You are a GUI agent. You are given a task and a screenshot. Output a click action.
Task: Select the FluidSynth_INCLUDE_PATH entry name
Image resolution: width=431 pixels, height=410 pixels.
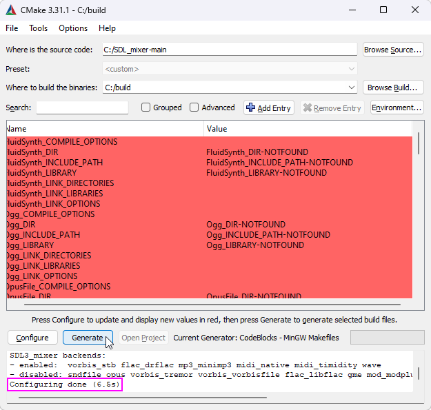click(x=54, y=163)
